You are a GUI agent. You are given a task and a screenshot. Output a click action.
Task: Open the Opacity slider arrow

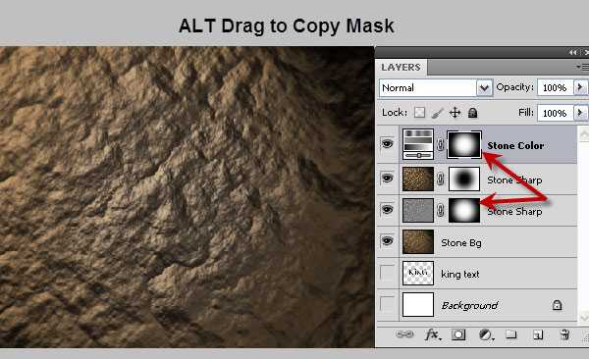580,87
